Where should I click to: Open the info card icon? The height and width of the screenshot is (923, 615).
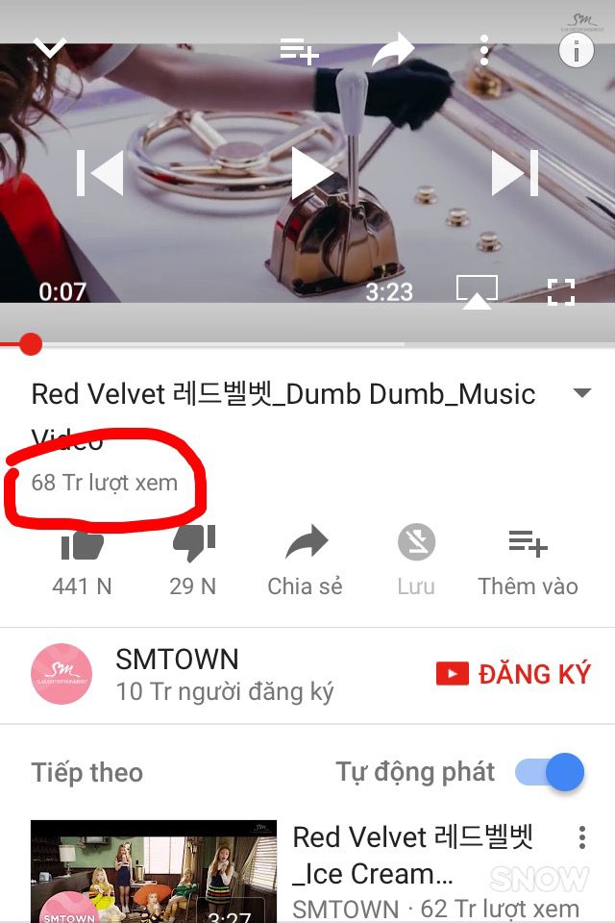pos(576,51)
